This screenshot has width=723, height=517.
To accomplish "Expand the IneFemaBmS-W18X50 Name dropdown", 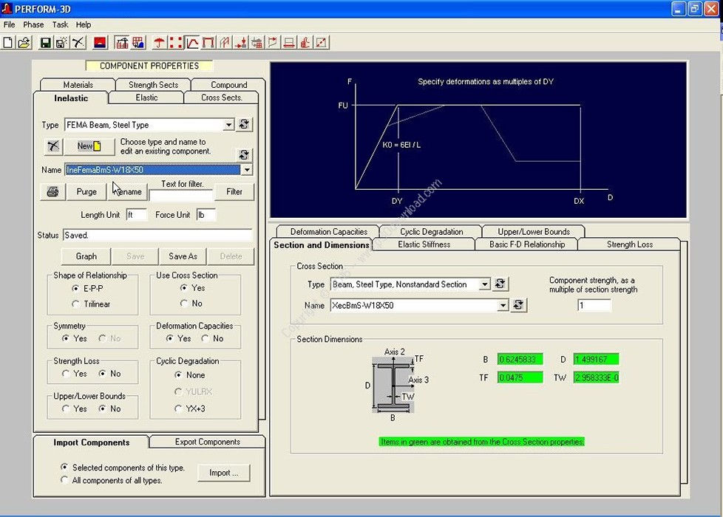I will pos(247,170).
